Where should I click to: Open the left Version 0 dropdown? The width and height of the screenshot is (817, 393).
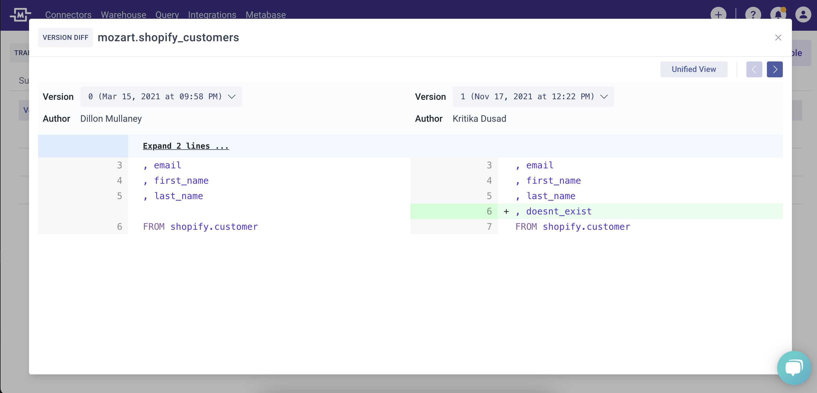pyautogui.click(x=161, y=97)
